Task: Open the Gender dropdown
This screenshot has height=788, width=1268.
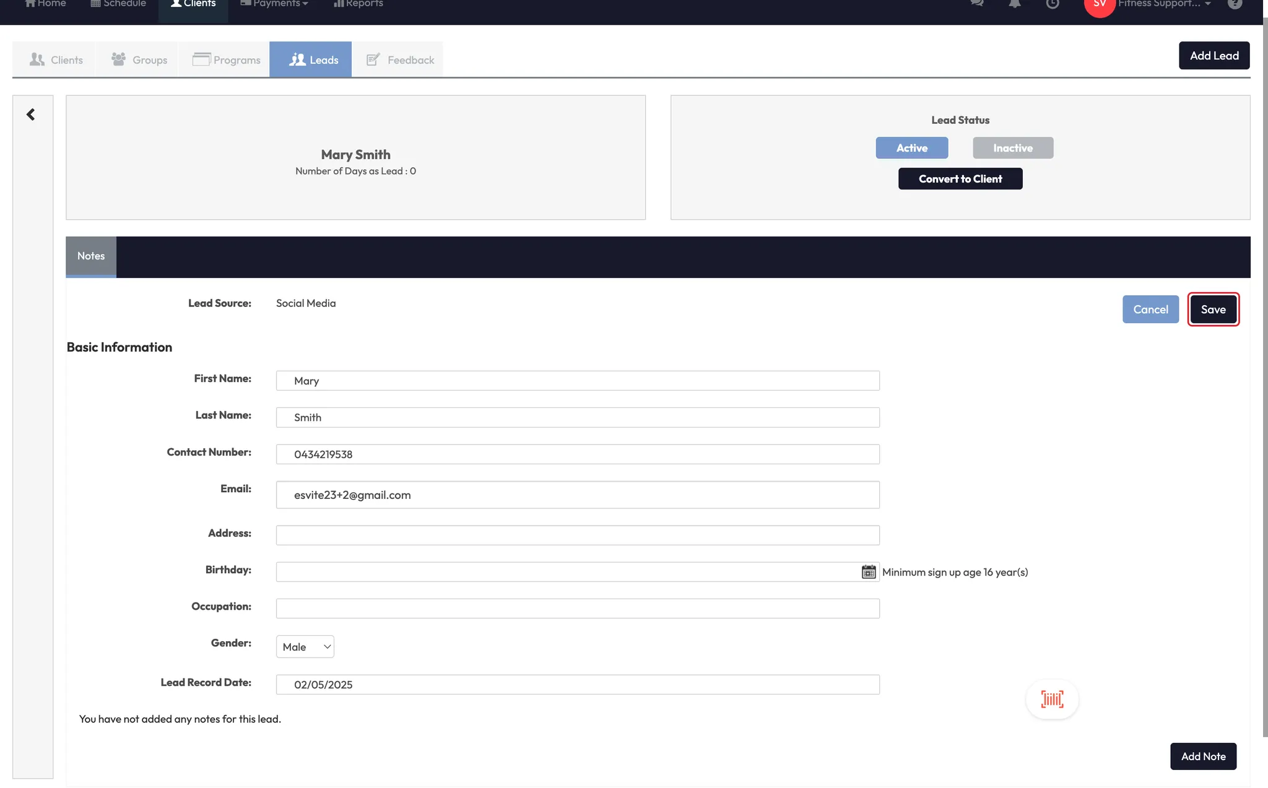Action: [x=305, y=647]
